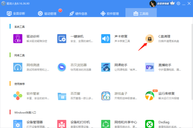Click the 运行库修复 title text

coord(166,94)
